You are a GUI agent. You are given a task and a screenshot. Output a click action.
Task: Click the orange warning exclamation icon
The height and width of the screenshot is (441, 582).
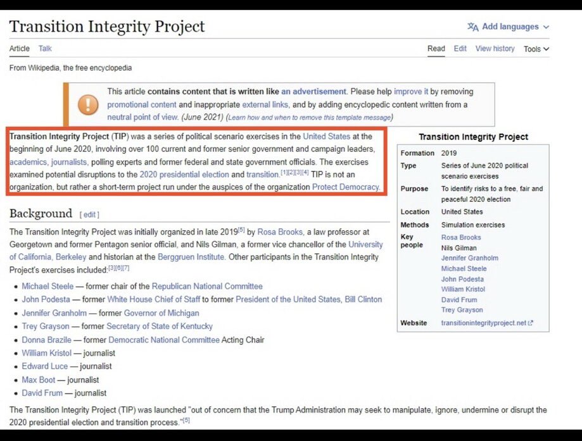(88, 104)
